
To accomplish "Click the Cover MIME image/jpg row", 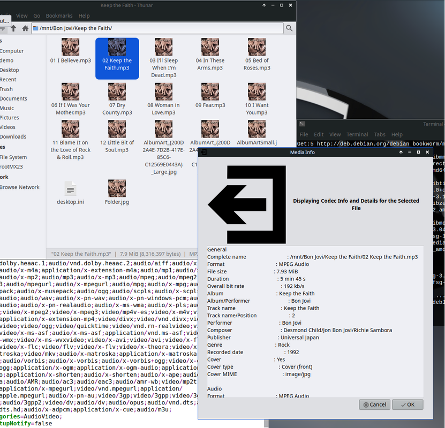I will [259, 374].
